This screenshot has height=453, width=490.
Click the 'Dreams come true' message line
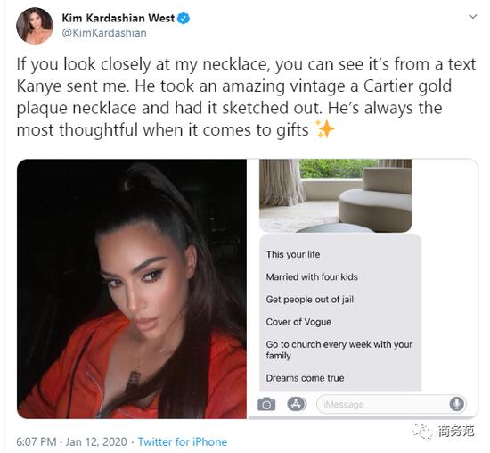[x=305, y=378]
